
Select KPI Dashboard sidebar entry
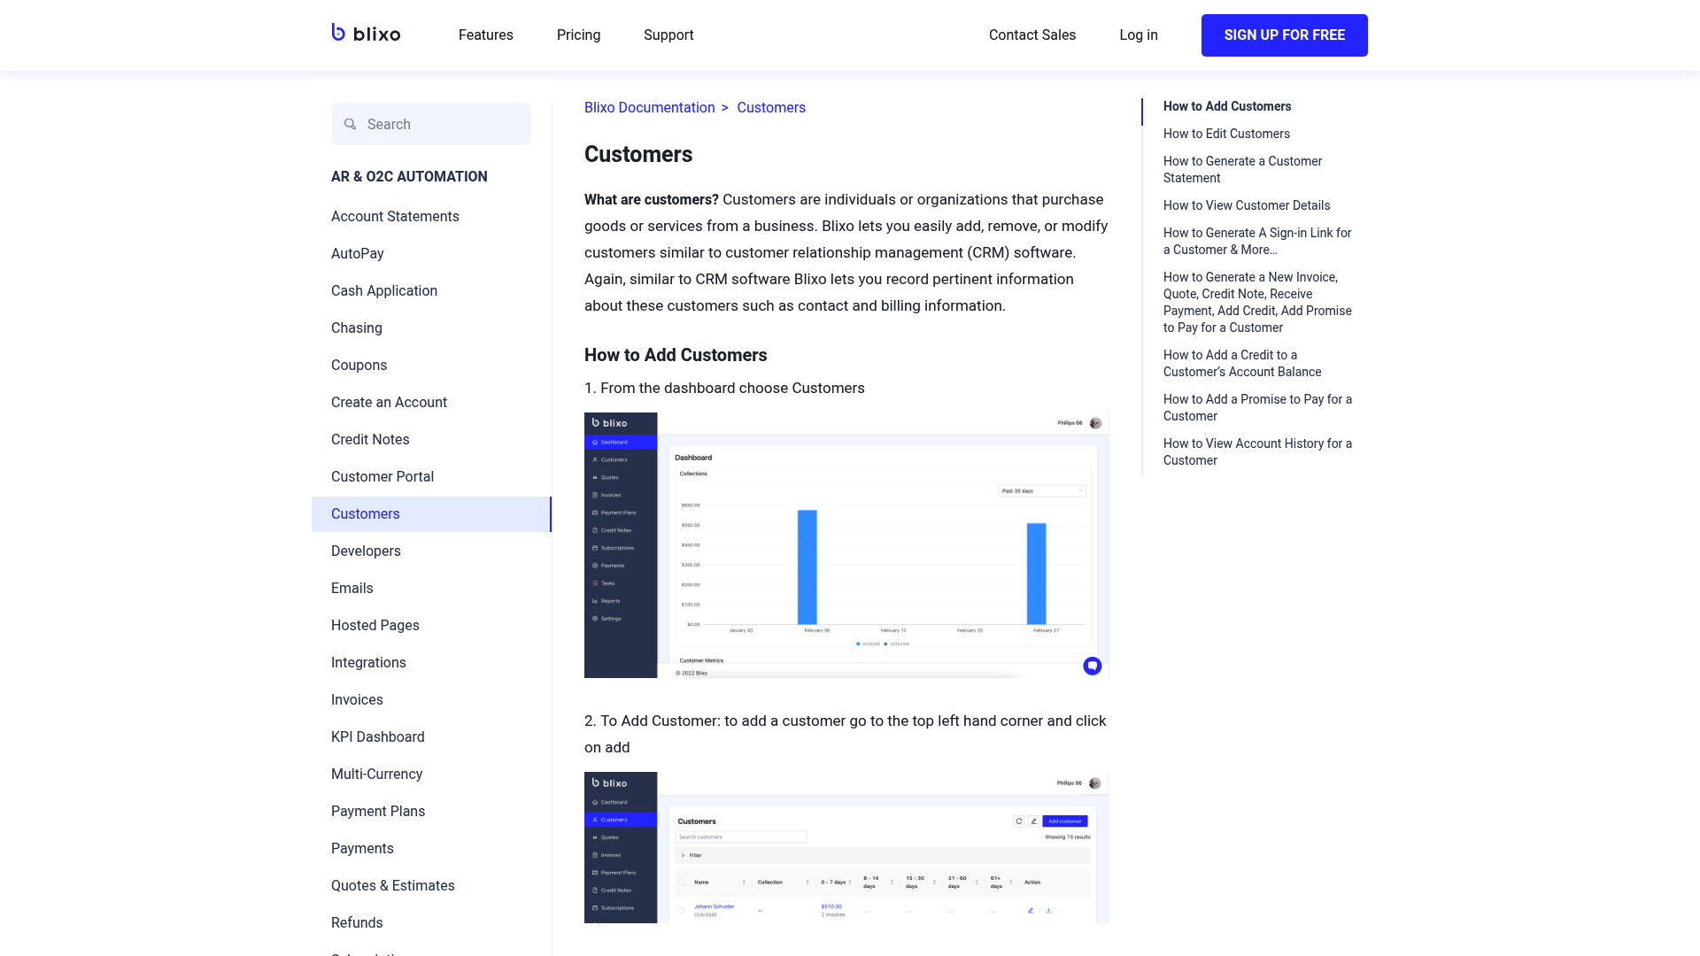tap(378, 737)
